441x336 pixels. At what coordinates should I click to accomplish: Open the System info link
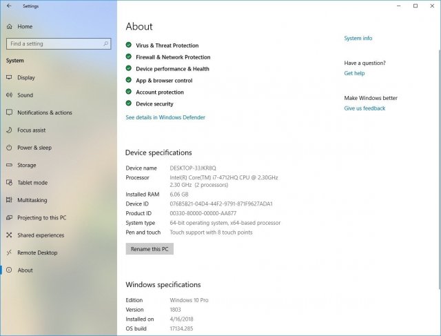(x=358, y=38)
